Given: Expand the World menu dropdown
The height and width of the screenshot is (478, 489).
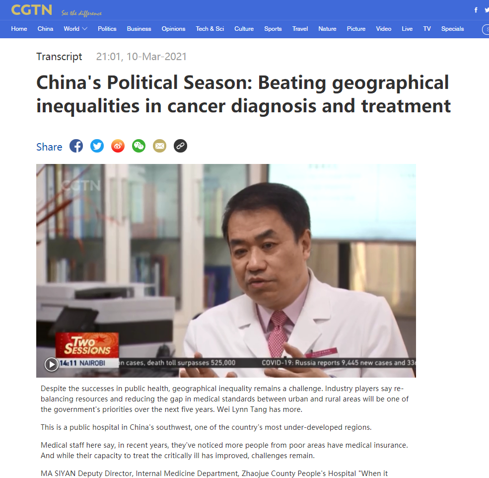Looking at the screenshot, I should click(x=75, y=29).
